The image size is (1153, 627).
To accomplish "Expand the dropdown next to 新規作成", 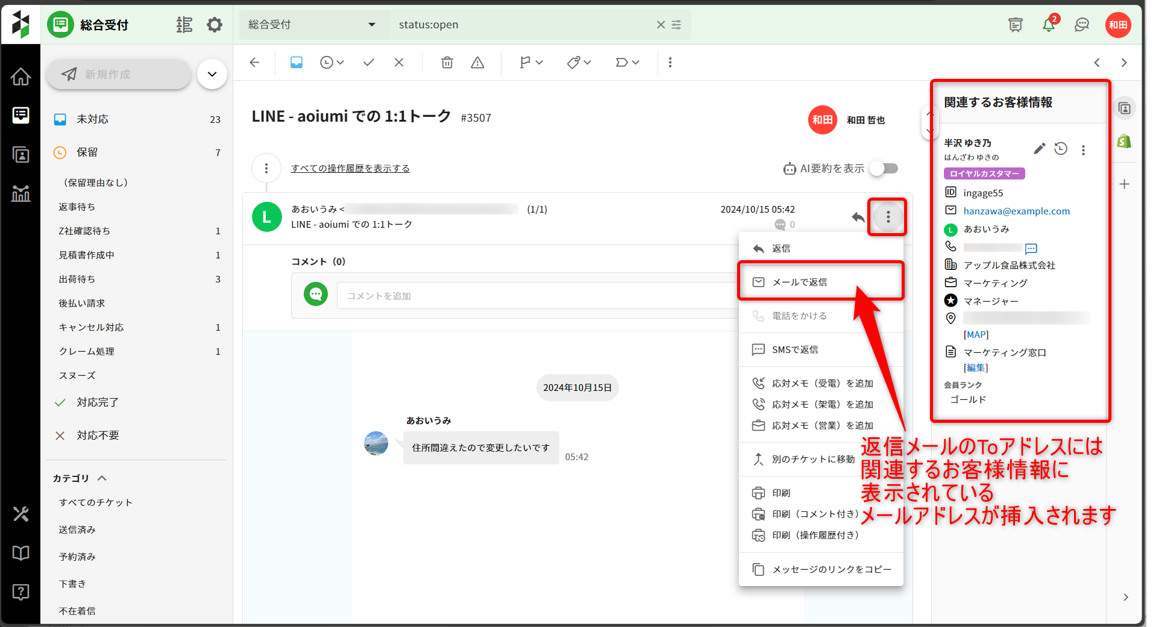I will click(x=212, y=74).
